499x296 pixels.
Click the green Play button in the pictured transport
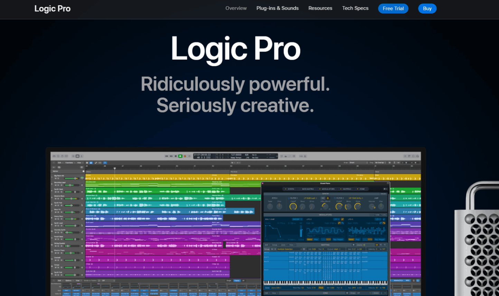point(180,156)
